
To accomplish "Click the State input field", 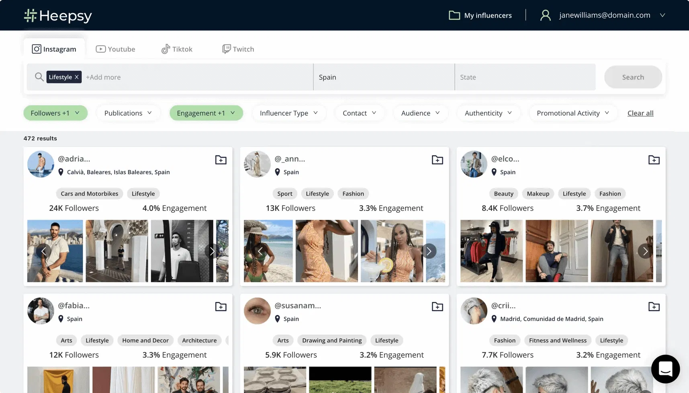I will (525, 77).
